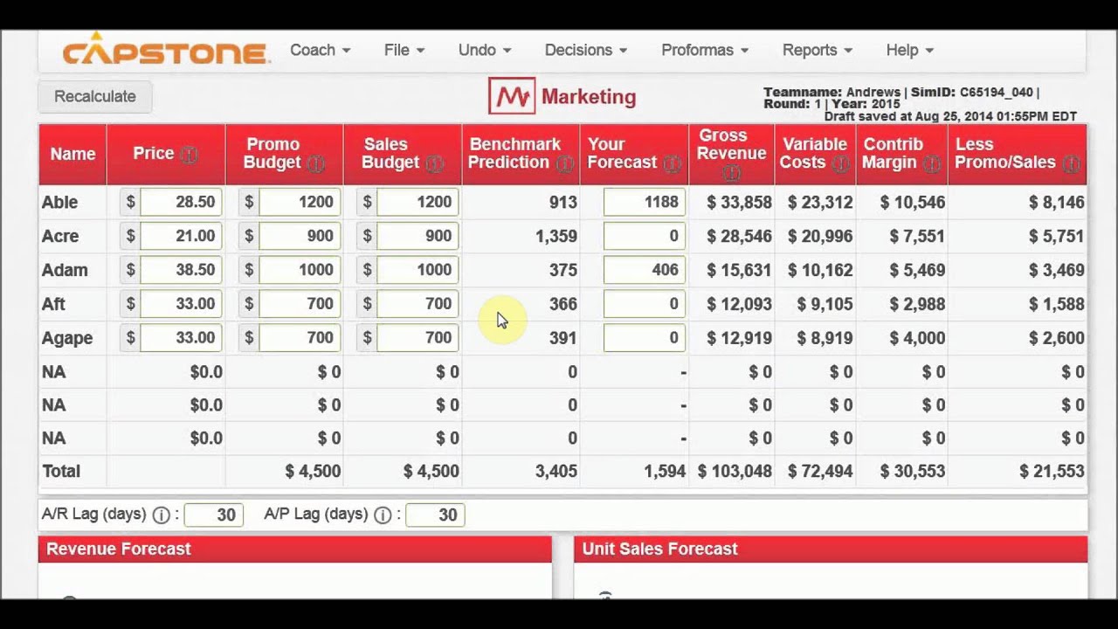Edit the Adam price field
Image resolution: width=1118 pixels, height=629 pixels.
point(180,270)
